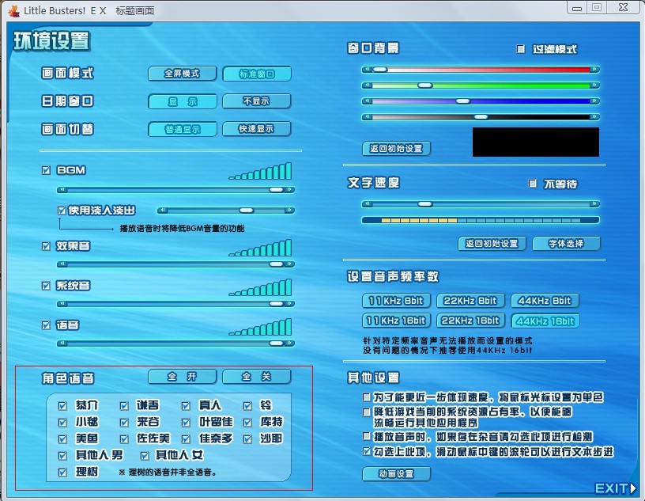Click 全开 to enable all voices
This screenshot has width=645, height=501.
[183, 377]
